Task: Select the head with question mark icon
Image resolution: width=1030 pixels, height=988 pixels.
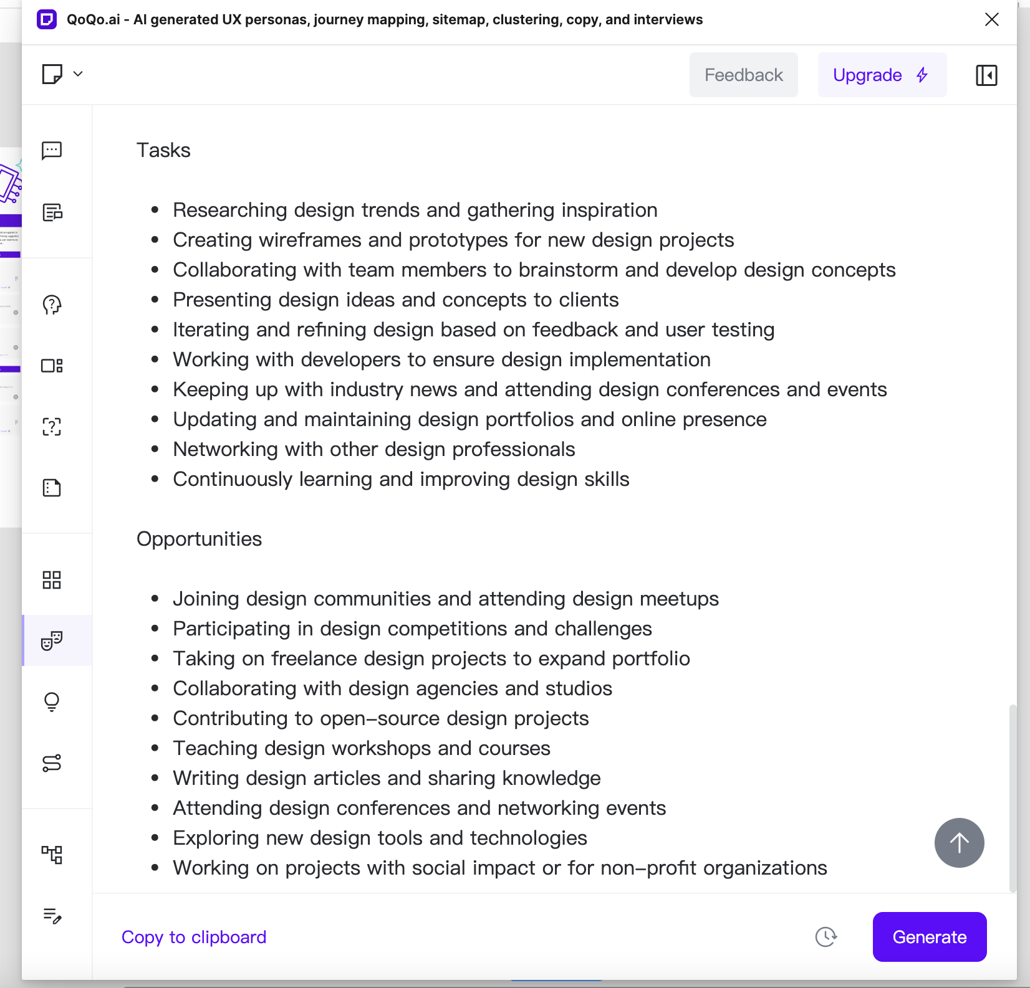Action: coord(52,305)
